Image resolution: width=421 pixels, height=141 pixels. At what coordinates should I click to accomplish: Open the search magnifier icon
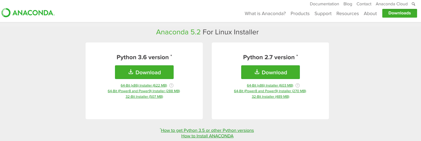413,4
